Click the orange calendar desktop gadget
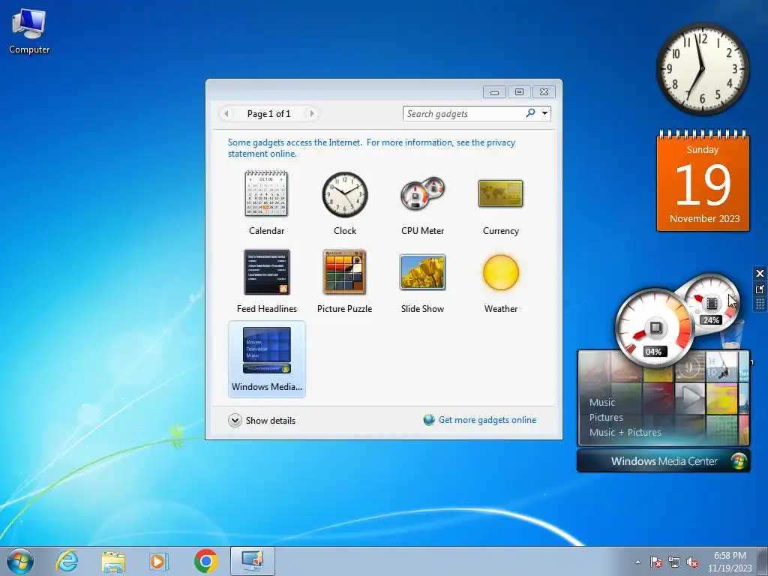The image size is (768, 576). pos(703,180)
